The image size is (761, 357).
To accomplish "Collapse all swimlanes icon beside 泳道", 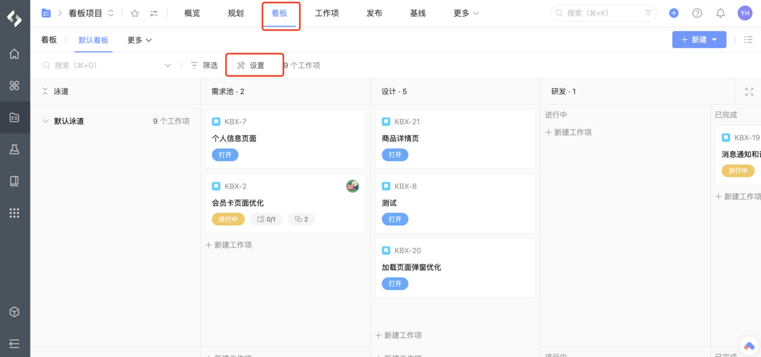I will point(45,91).
